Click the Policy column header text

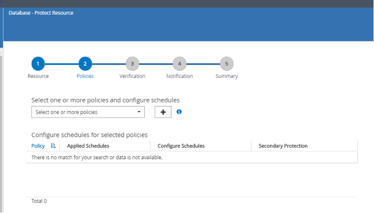click(38, 146)
